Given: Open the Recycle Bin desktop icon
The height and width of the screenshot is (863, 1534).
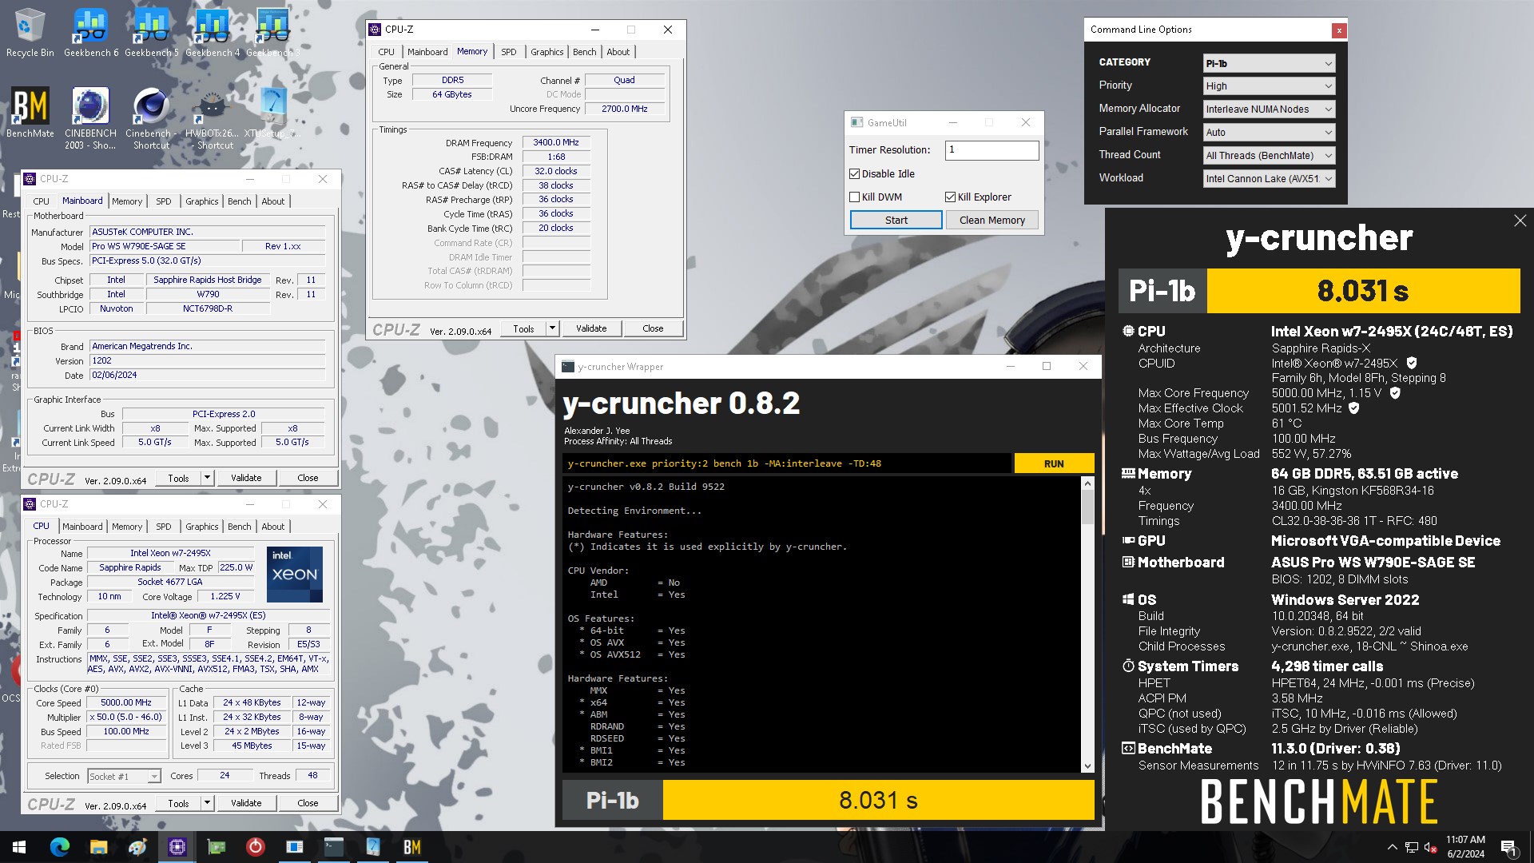Looking at the screenshot, I should click(x=30, y=33).
